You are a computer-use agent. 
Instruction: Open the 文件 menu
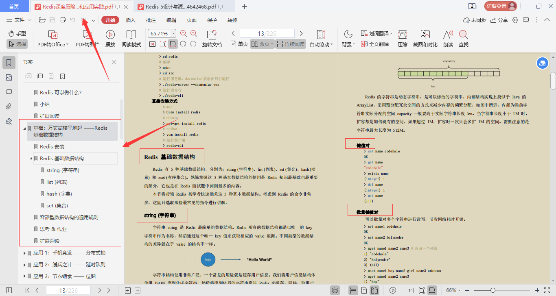[19, 20]
